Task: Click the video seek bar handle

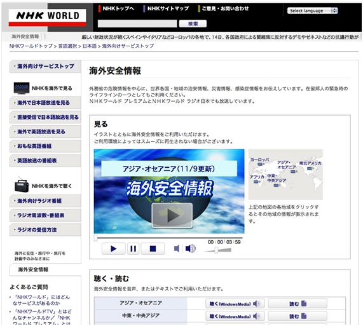Action: [x=95, y=238]
